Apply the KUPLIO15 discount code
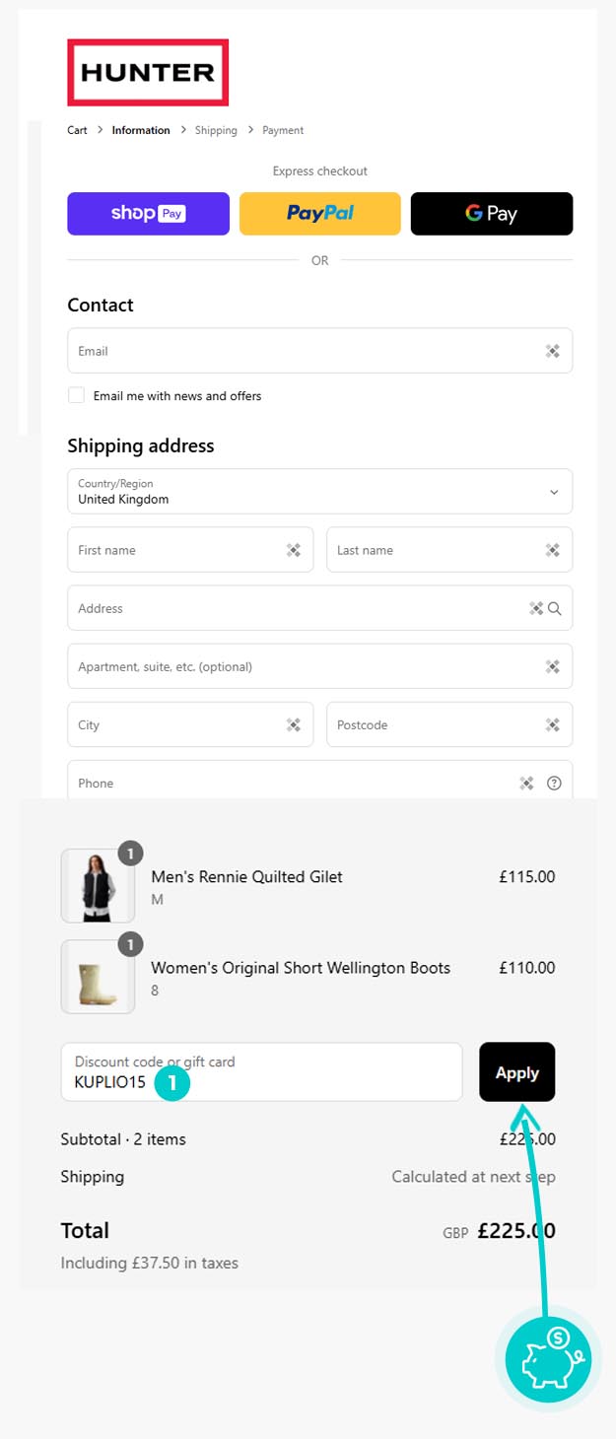 pyautogui.click(x=516, y=1072)
